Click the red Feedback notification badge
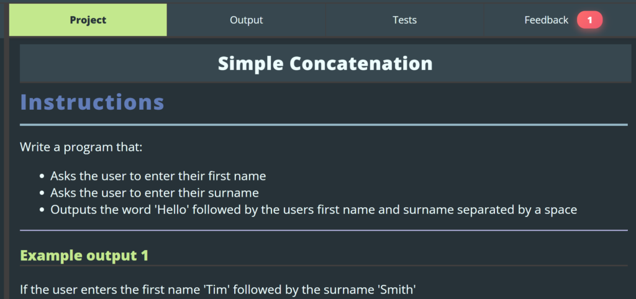Viewport: 636px width, 299px height. point(589,20)
